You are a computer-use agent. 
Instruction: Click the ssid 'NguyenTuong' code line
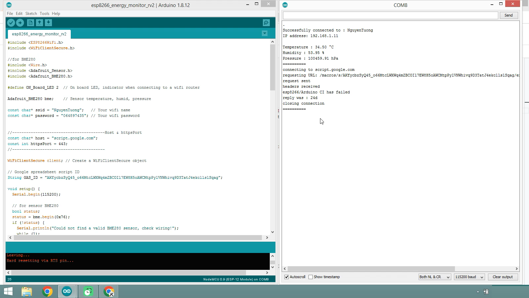click(69, 110)
